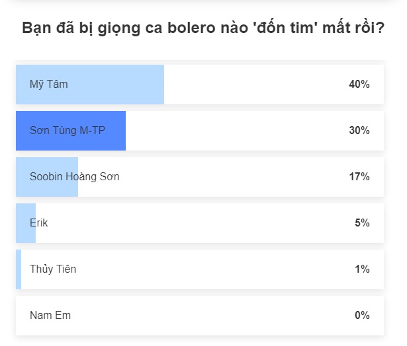This screenshot has height=346, width=407.
Task: Select the Sơn Tùng M-TP answer
Action: (x=68, y=131)
